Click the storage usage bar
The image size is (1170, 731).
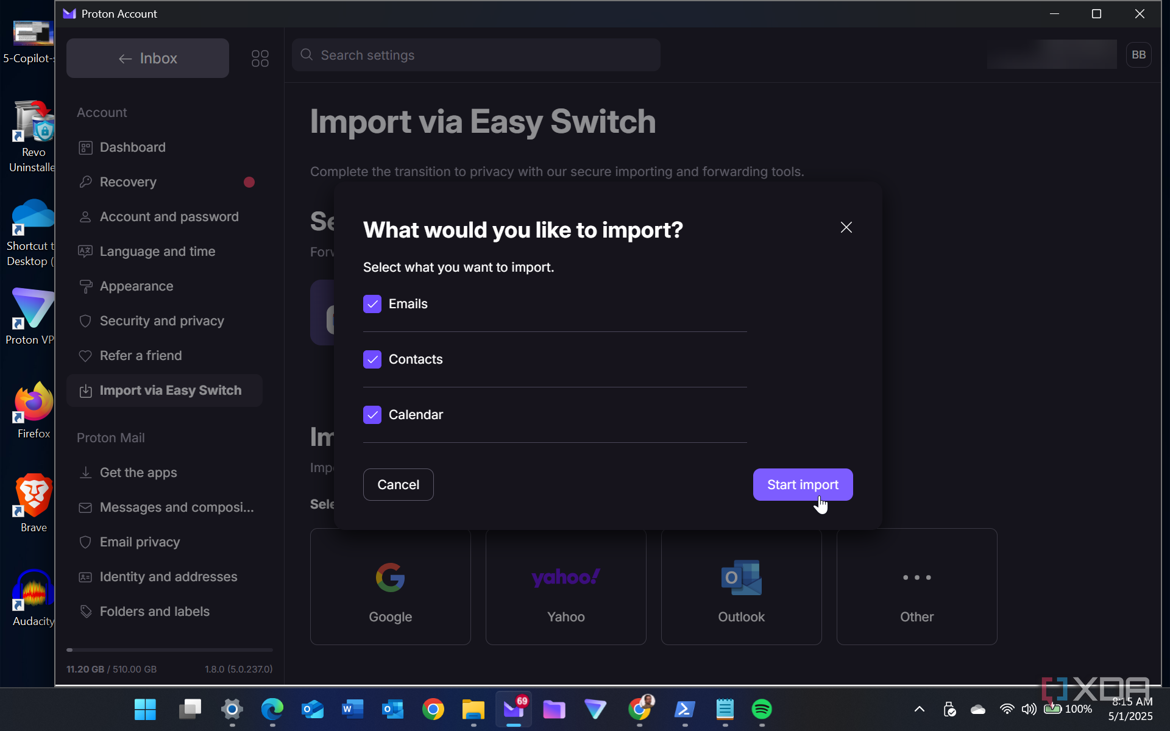pyautogui.click(x=169, y=650)
